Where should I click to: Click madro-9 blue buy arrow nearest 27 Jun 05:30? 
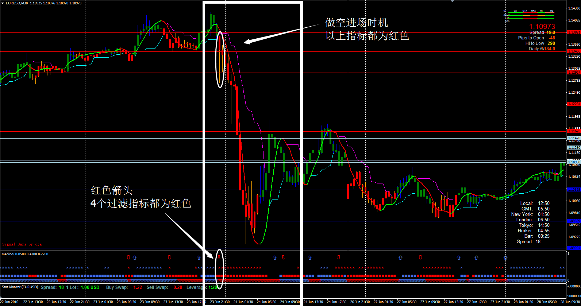[x=400, y=257]
